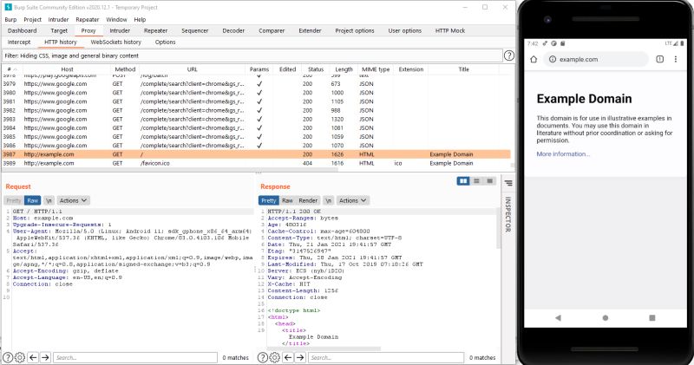Image resolution: width=694 pixels, height=365 pixels.
Task: Switch Response view to Pretty
Action: tap(269, 200)
